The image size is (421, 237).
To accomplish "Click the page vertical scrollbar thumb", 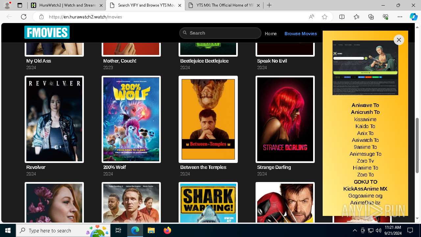I will (417, 145).
